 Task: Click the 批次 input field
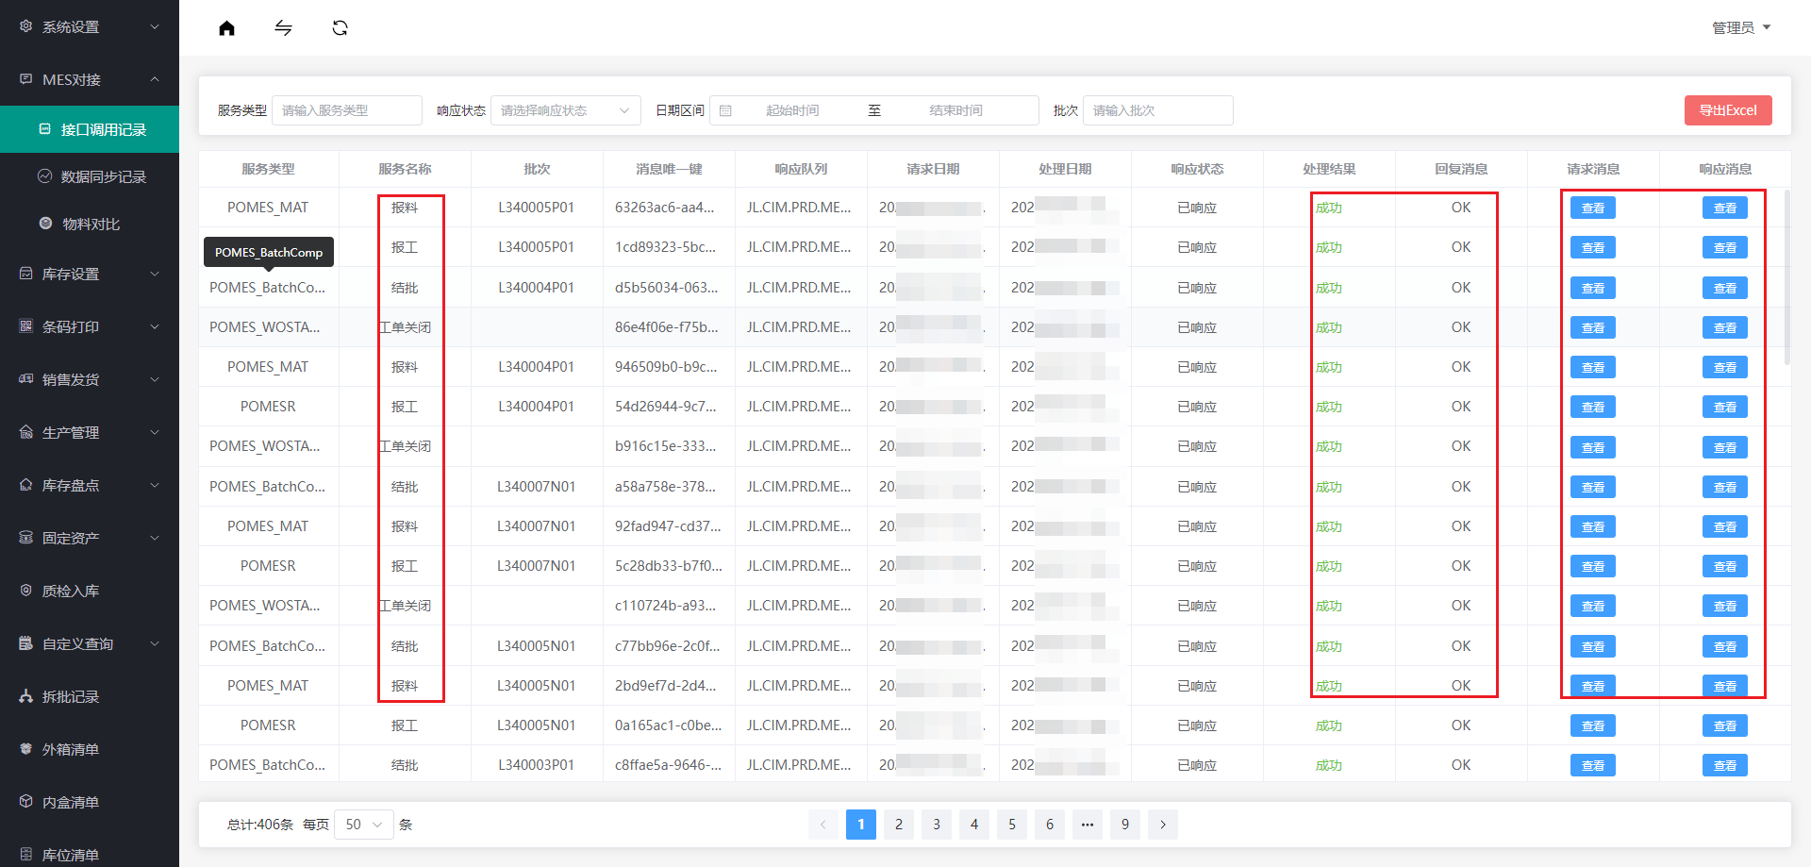coord(1157,110)
